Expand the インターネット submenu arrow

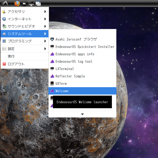point(45,19)
